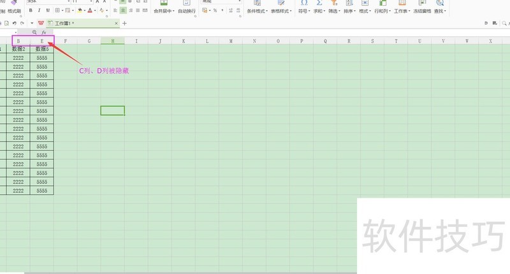This screenshot has height=274, width=510.
Task: Apply cell borders with the border icon
Action: 57,10
